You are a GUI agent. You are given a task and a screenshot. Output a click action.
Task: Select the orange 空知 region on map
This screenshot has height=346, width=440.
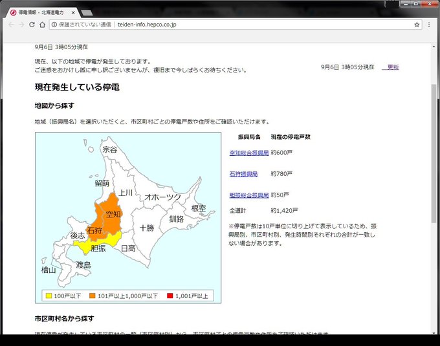pyautogui.click(x=112, y=213)
